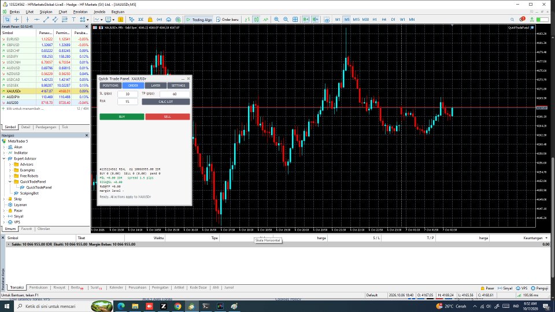Close the Navigasi panel
This screenshot has height=312, width=555.
[x=87, y=135]
